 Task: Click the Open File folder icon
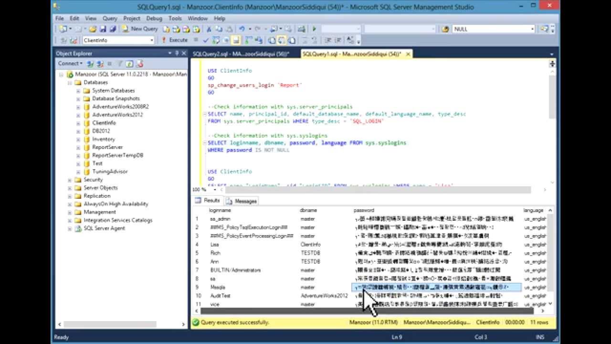click(x=93, y=29)
